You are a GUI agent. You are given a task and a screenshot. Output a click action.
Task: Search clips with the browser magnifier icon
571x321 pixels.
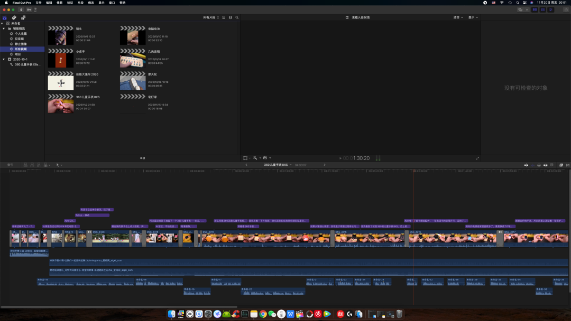[x=237, y=17]
